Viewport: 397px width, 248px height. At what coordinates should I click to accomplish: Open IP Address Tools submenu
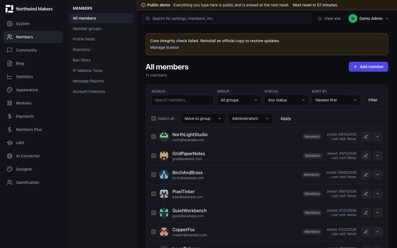pos(101,71)
